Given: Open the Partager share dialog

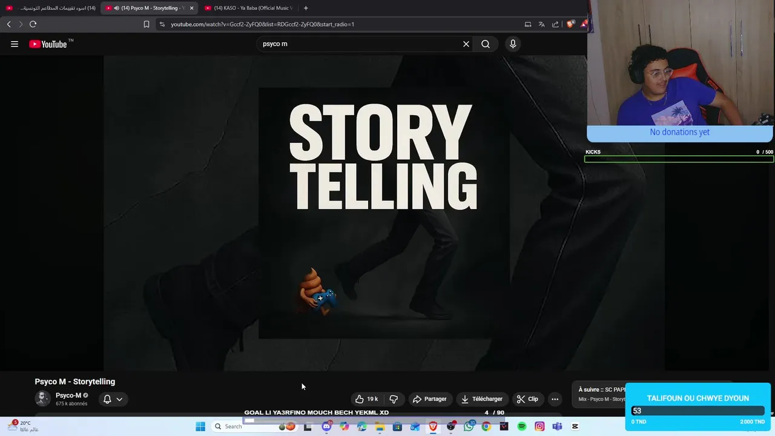Looking at the screenshot, I should 429,399.
